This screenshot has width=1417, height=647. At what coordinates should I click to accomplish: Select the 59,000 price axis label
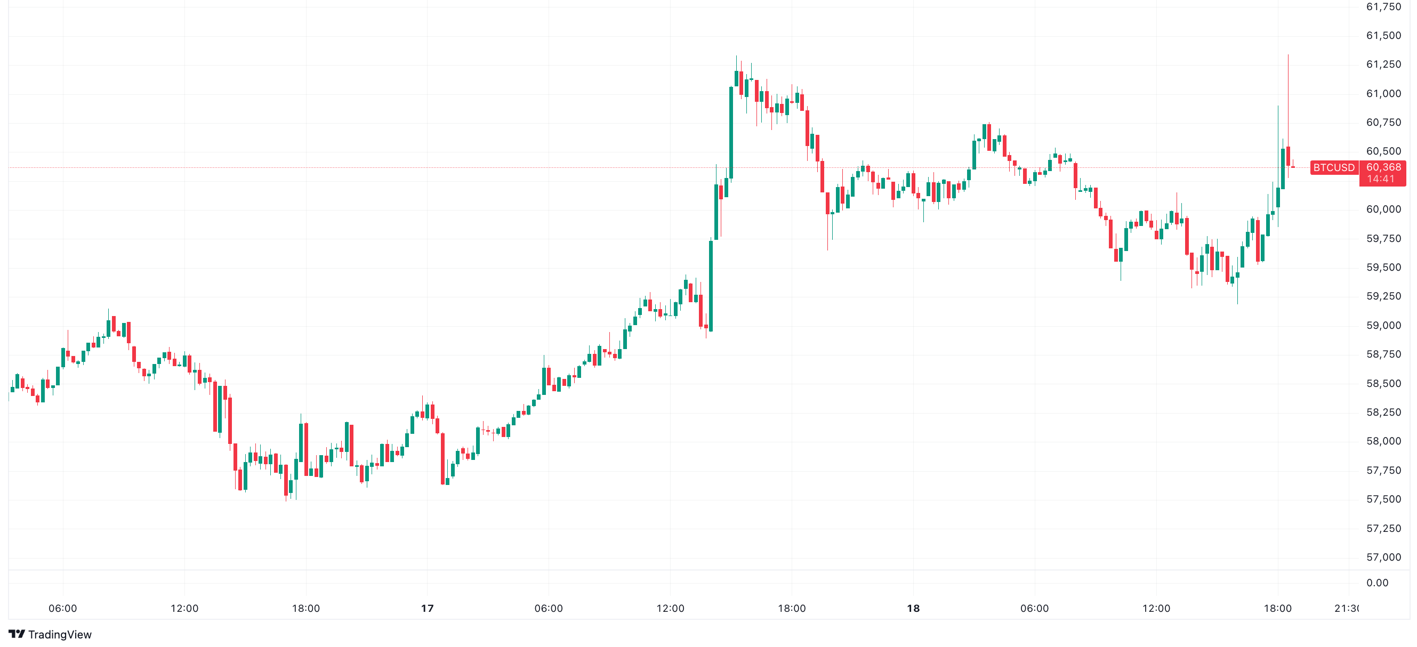[x=1383, y=326]
